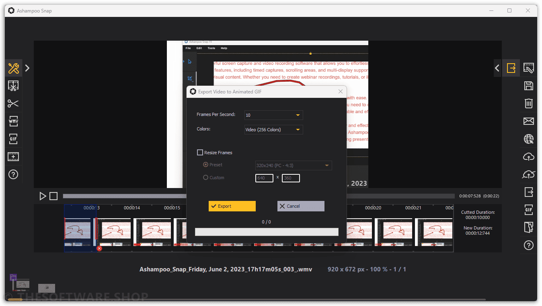
Task: Click the add video clip icon
Action: point(13,157)
